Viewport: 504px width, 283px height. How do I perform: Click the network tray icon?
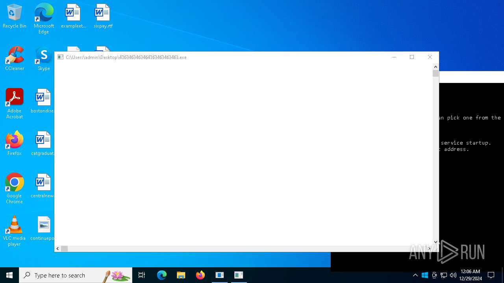pos(444,275)
